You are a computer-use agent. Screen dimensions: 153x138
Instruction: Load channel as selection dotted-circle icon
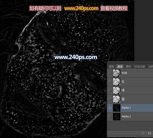[x=143, y=133]
